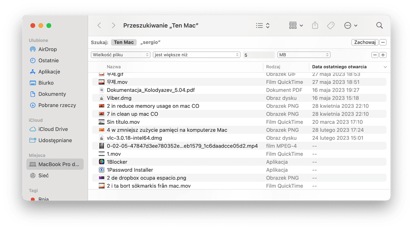The width and height of the screenshot is (413, 230).
Task: Open the more actions ellipsis menu
Action: tap(351, 25)
